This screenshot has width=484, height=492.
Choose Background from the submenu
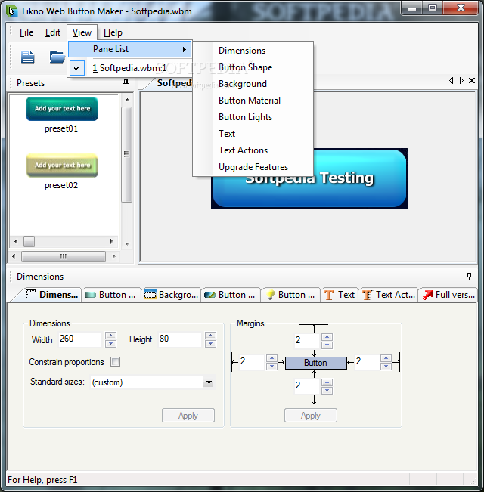[x=242, y=84]
